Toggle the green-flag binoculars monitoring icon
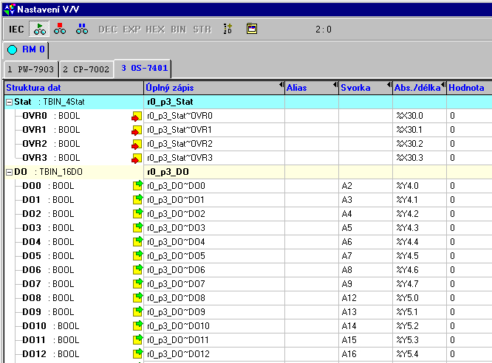The image size is (492, 363). pyautogui.click(x=40, y=30)
